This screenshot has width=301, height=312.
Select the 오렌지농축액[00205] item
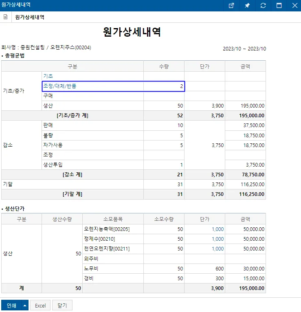point(107,229)
